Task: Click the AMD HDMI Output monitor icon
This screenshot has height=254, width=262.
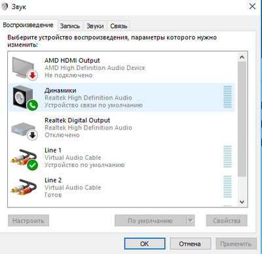Action: coord(24,68)
